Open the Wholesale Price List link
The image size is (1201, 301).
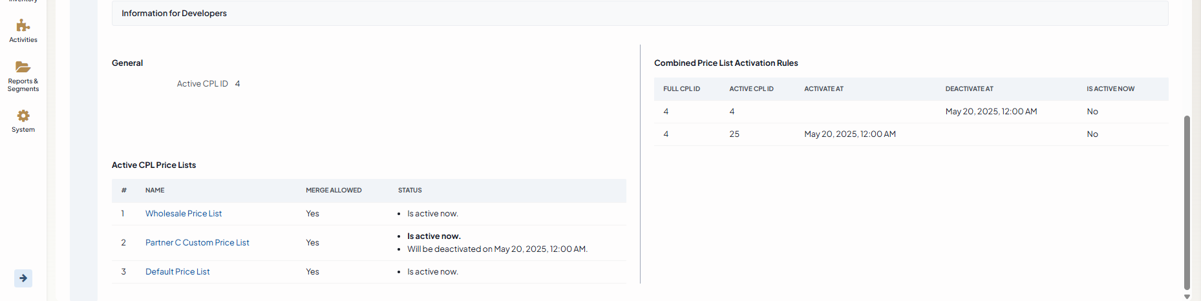click(x=184, y=214)
